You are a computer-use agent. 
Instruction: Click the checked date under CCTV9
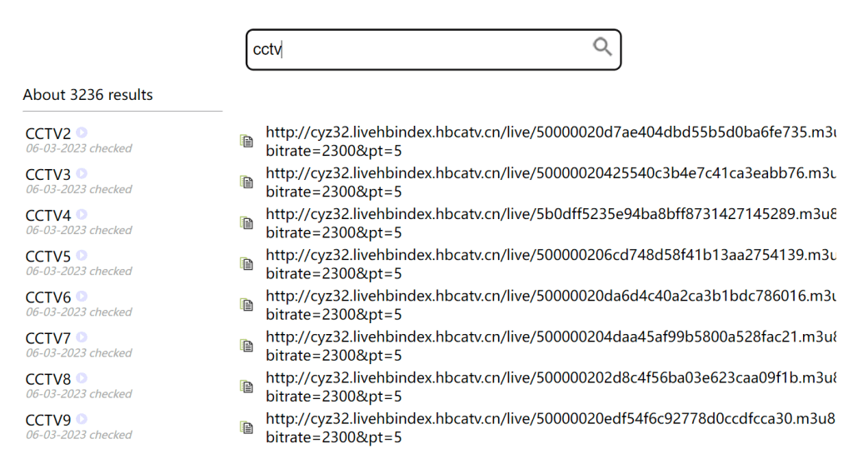click(79, 435)
